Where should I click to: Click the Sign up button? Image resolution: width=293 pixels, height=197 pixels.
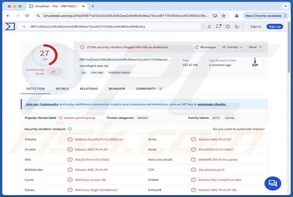pyautogui.click(x=275, y=27)
